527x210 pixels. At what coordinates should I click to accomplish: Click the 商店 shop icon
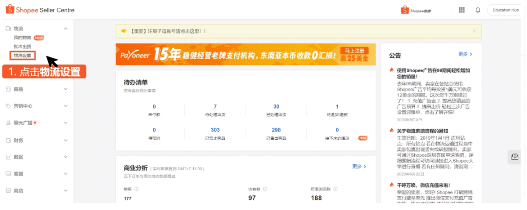(8, 191)
